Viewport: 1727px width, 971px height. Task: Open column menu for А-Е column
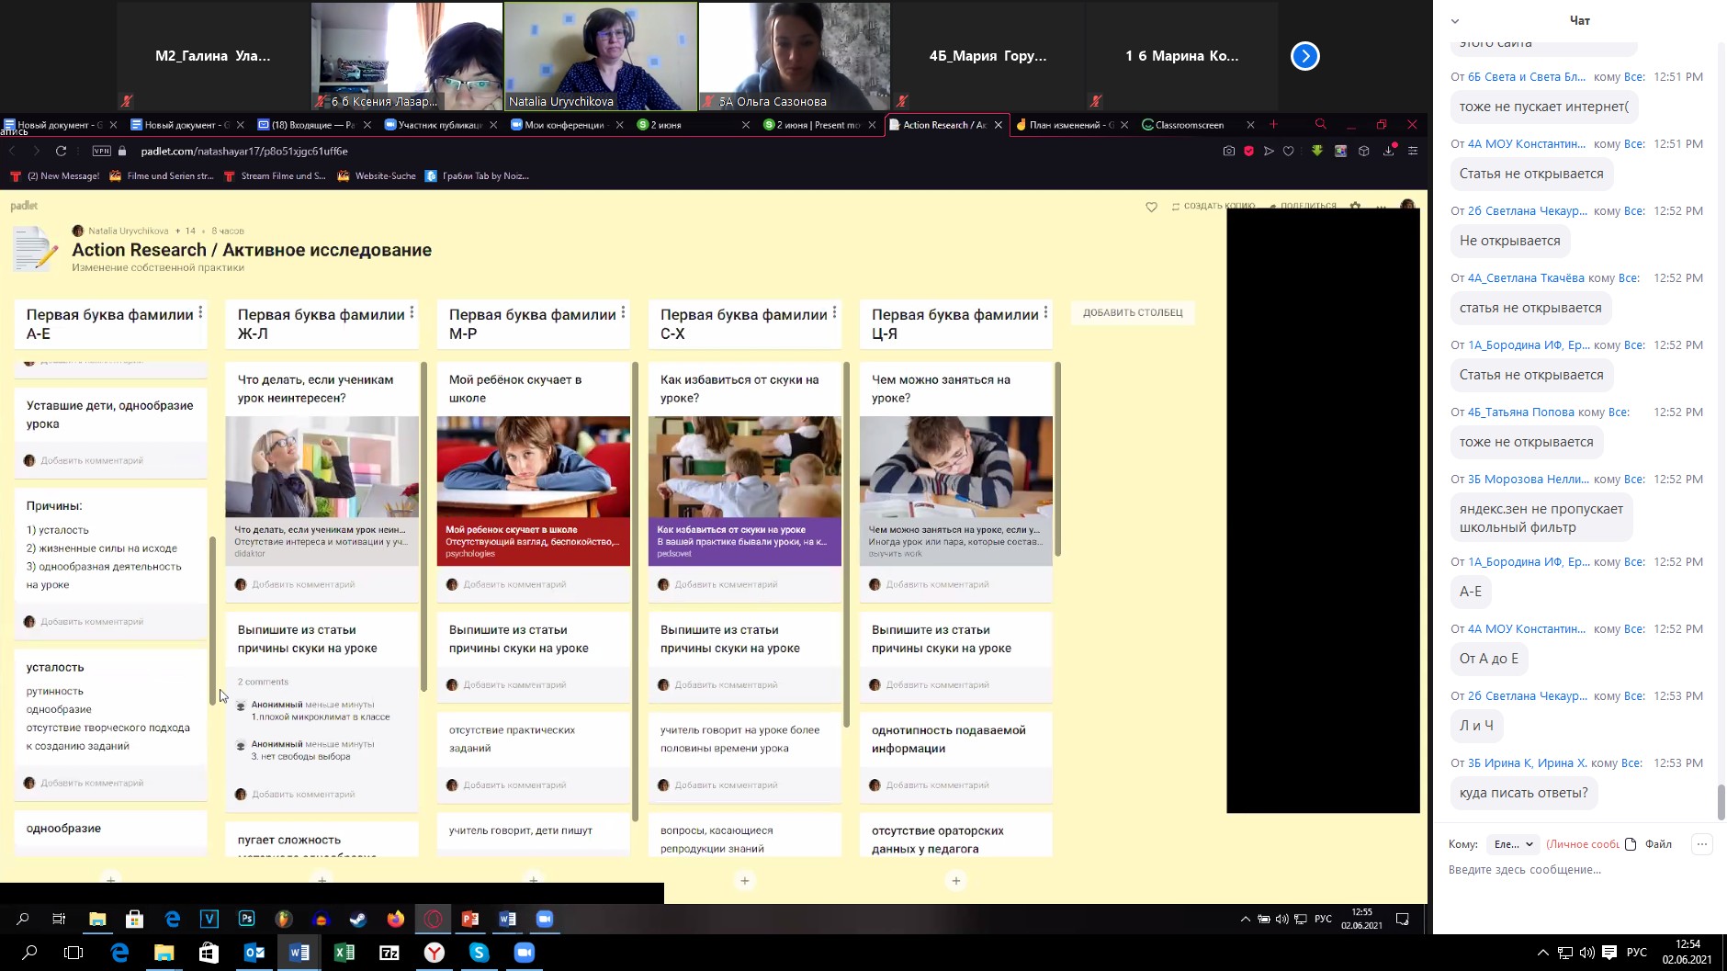[x=200, y=313]
